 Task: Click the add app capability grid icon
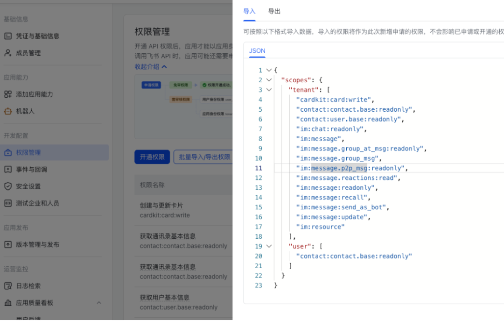click(x=8, y=94)
